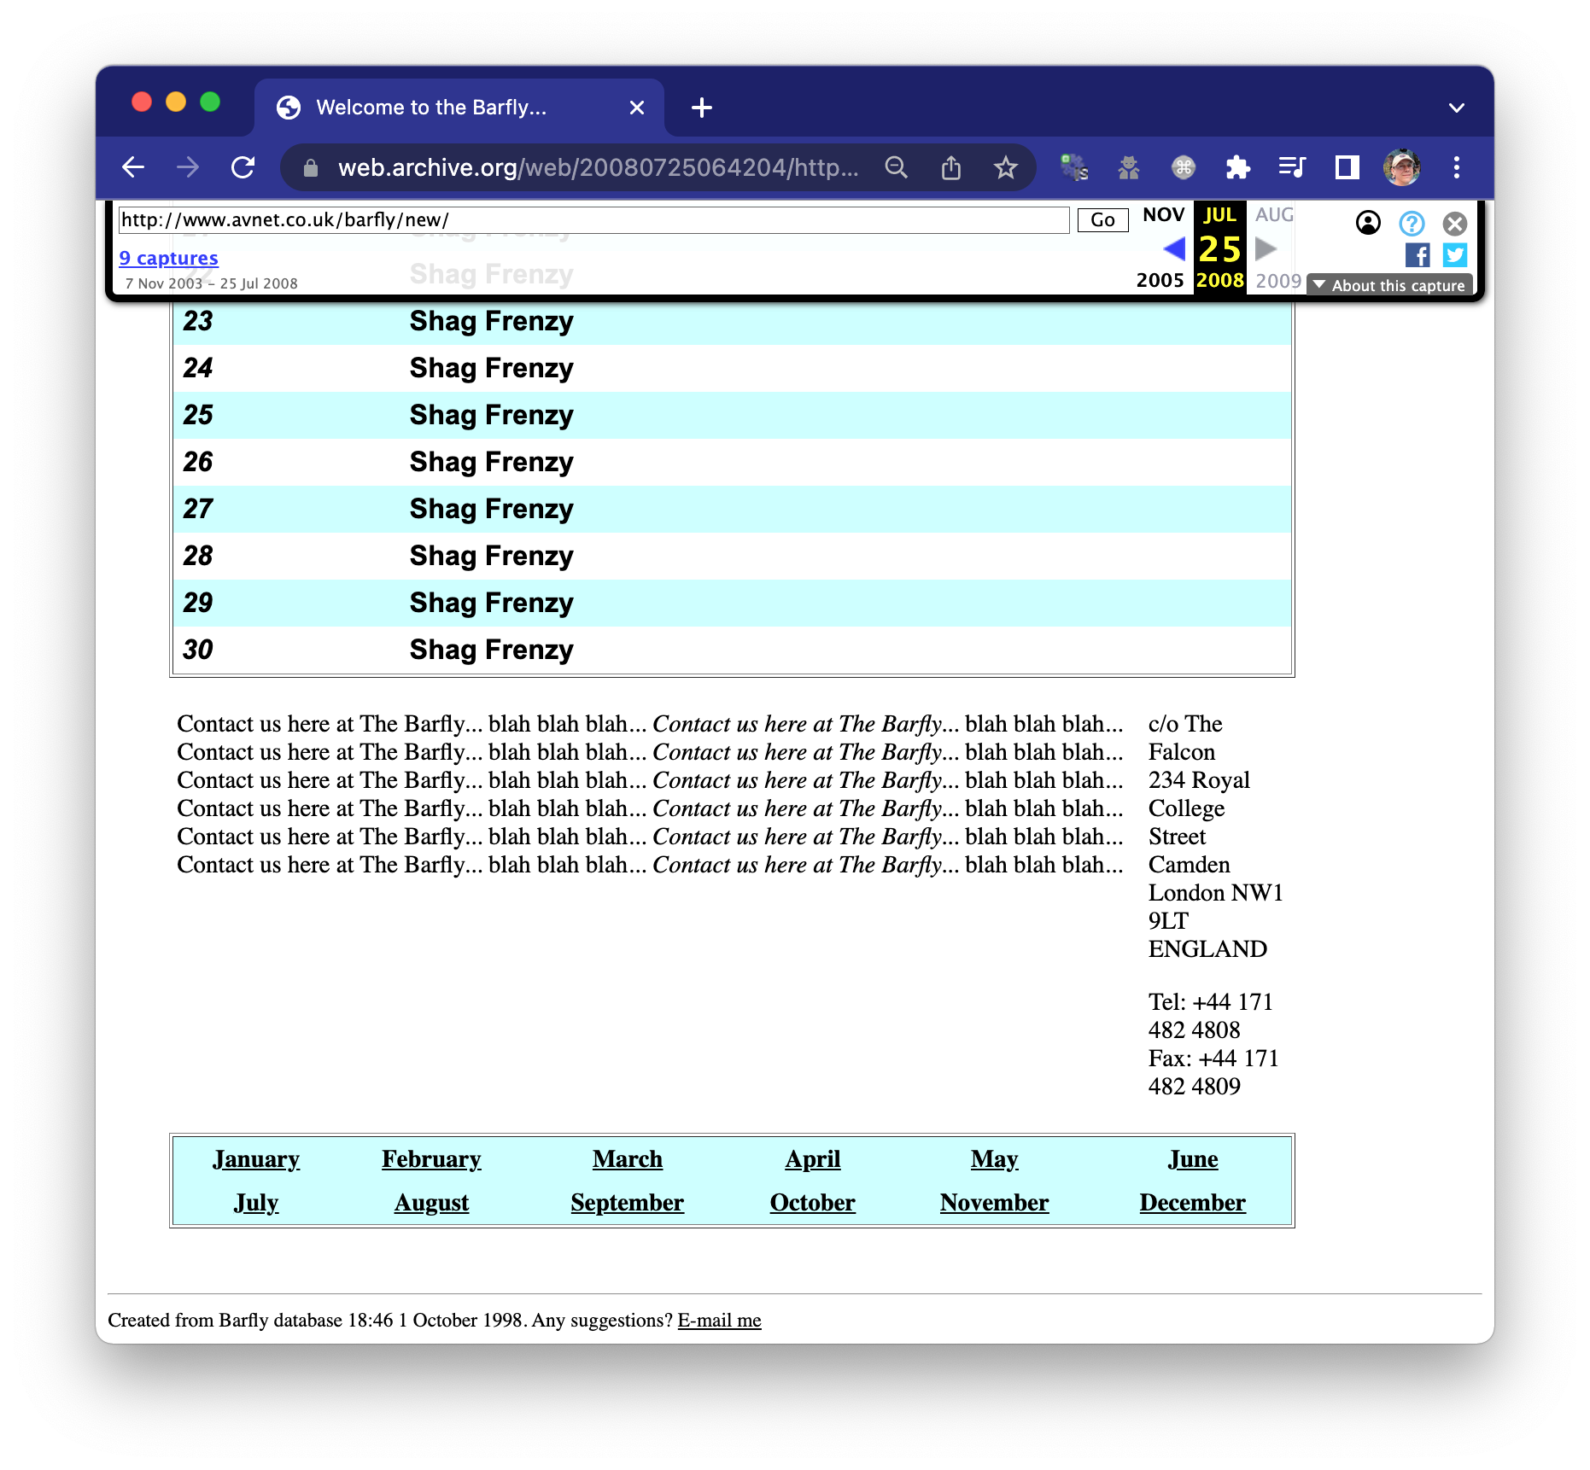The width and height of the screenshot is (1590, 1470).
Task: Click the Wayback Go button
Action: pos(1102,219)
